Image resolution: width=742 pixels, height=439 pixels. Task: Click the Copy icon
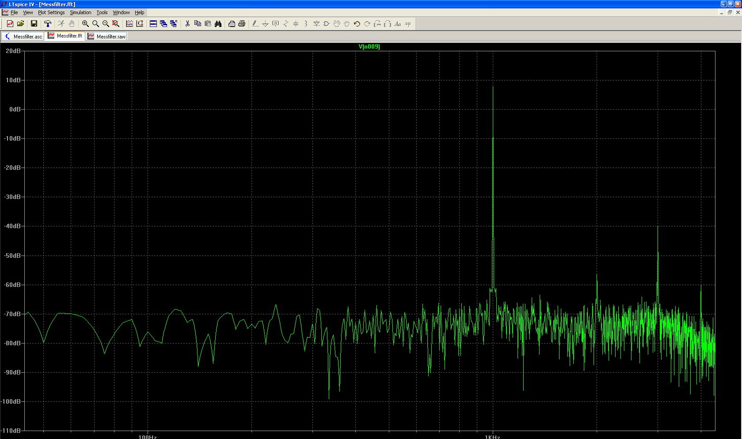pos(198,24)
